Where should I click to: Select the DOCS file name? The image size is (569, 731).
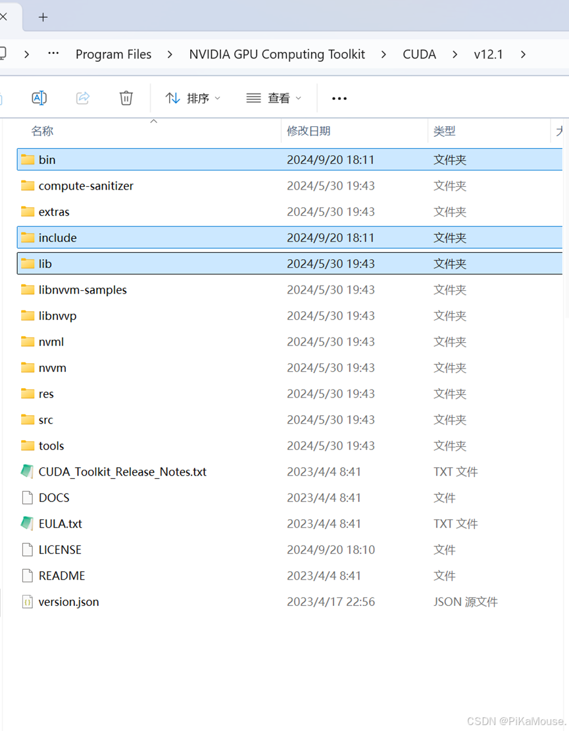54,498
